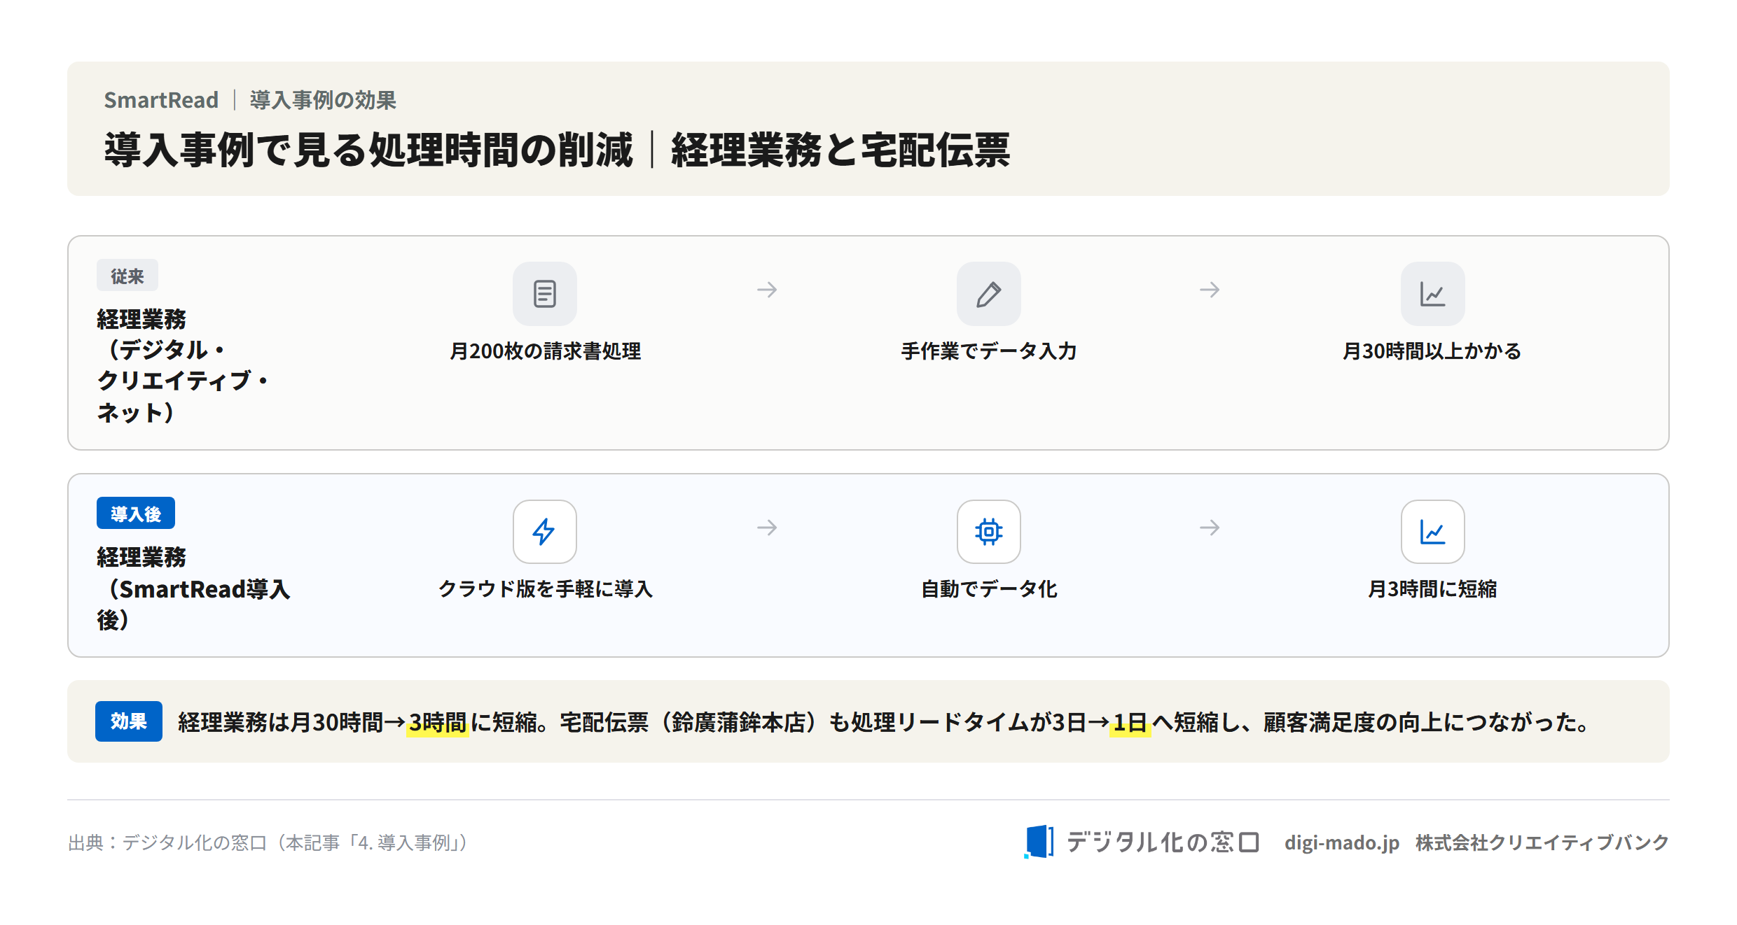Screen dimensions: 1737x925
Task: Click the heading 導入事例で見る処理時間の削減
Action: pyautogui.click(x=368, y=150)
